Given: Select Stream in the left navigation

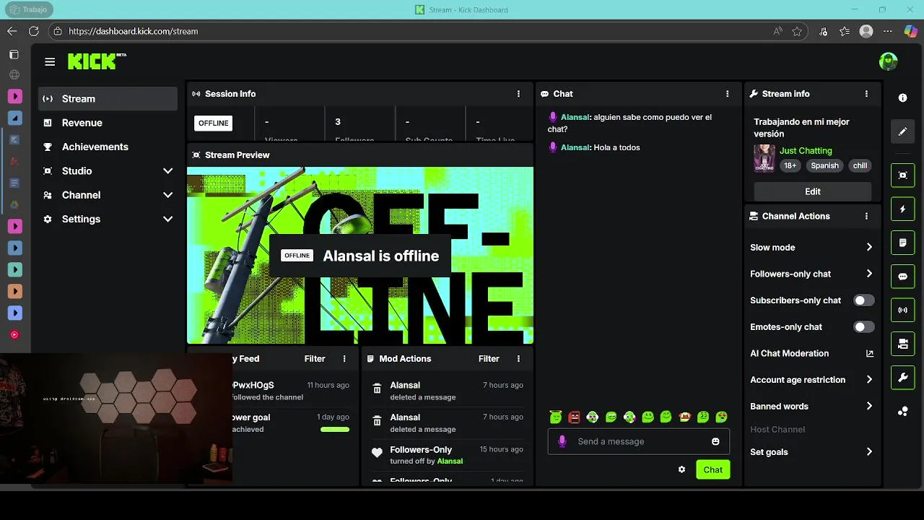Looking at the screenshot, I should [x=108, y=99].
